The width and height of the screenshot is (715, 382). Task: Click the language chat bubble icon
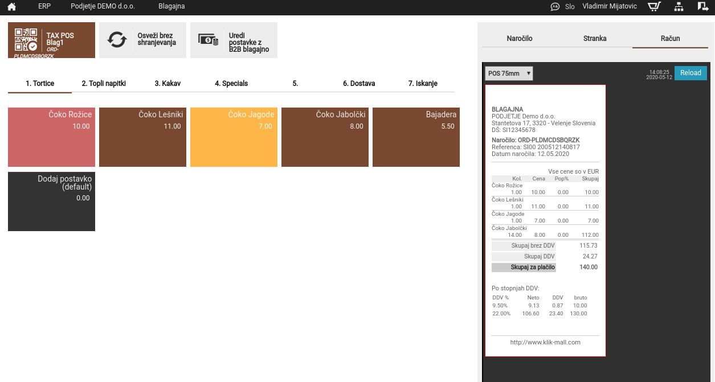click(555, 7)
